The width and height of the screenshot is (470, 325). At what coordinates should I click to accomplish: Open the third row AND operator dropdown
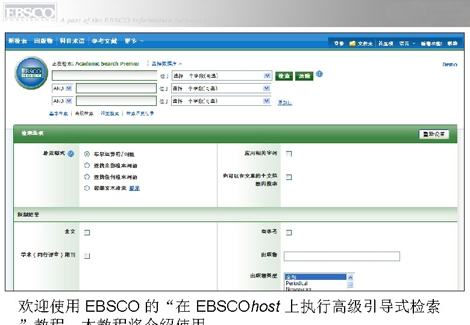point(62,101)
